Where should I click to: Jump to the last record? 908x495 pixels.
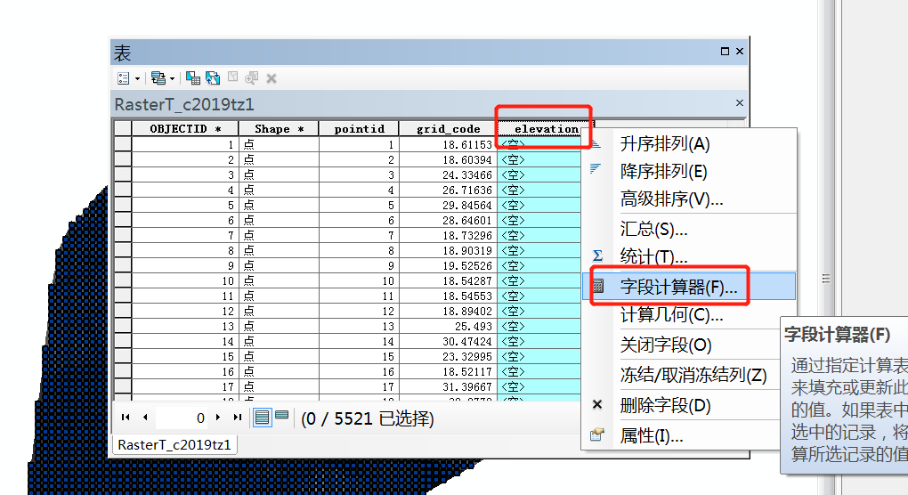click(x=237, y=418)
